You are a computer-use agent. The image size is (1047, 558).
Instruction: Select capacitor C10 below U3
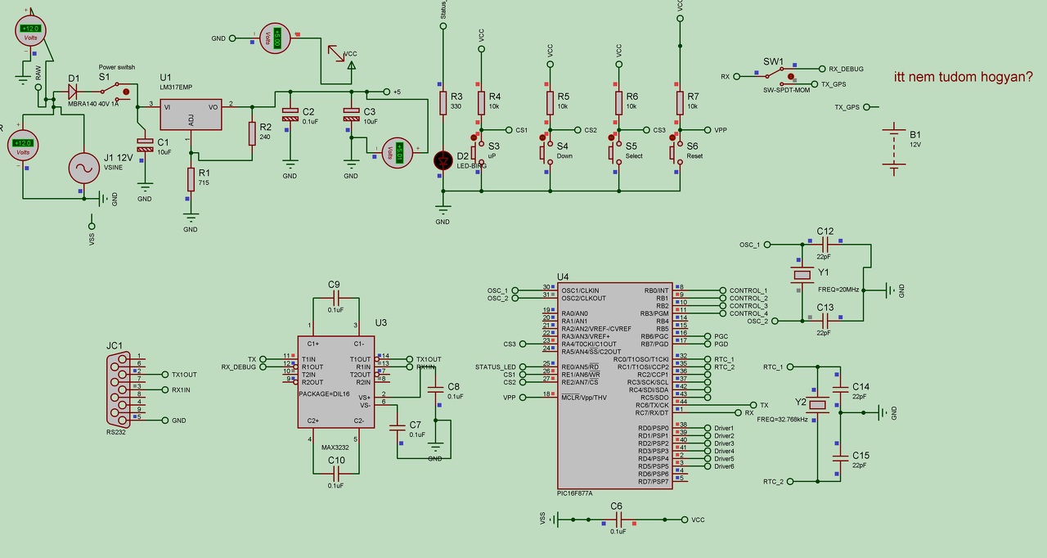click(335, 473)
